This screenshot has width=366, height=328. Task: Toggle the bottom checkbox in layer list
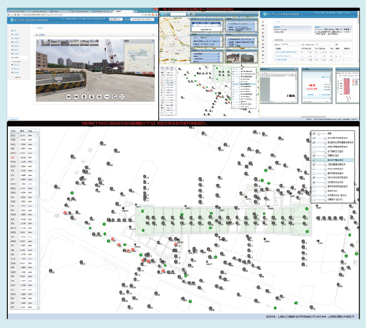pyautogui.click(x=313, y=199)
